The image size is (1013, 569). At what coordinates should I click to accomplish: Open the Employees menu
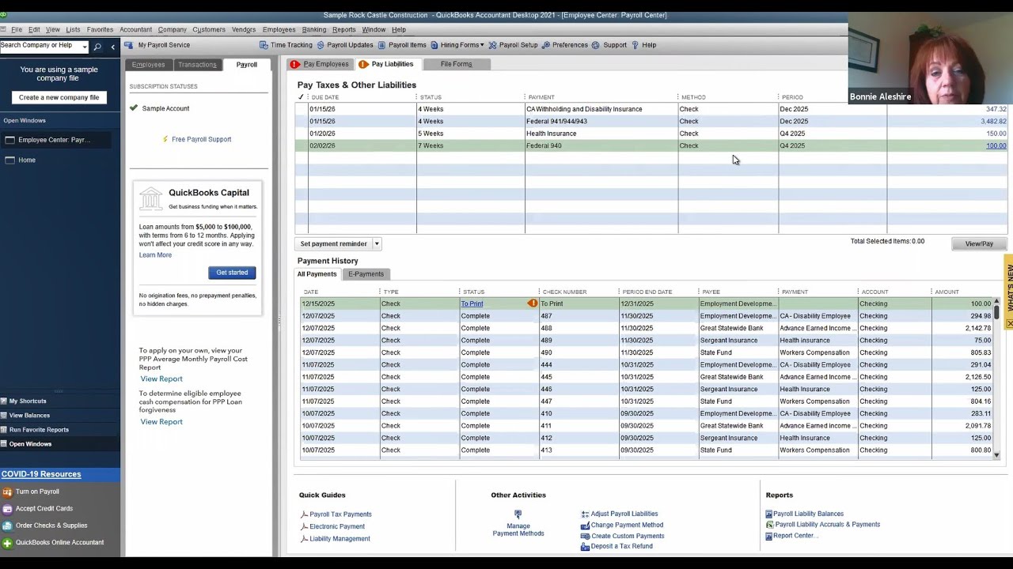click(279, 29)
